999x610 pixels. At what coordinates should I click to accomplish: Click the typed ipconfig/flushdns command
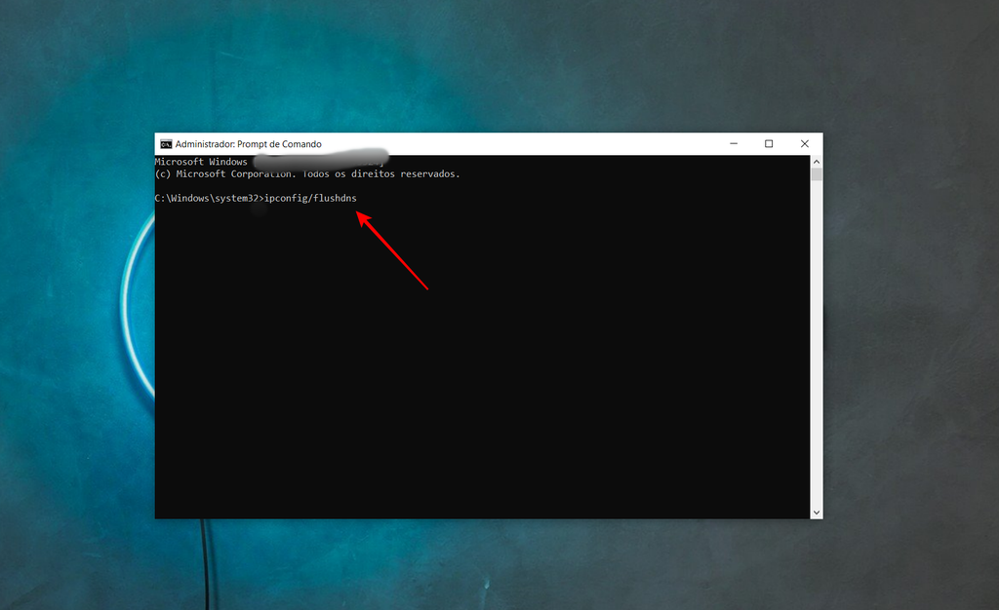pos(311,199)
